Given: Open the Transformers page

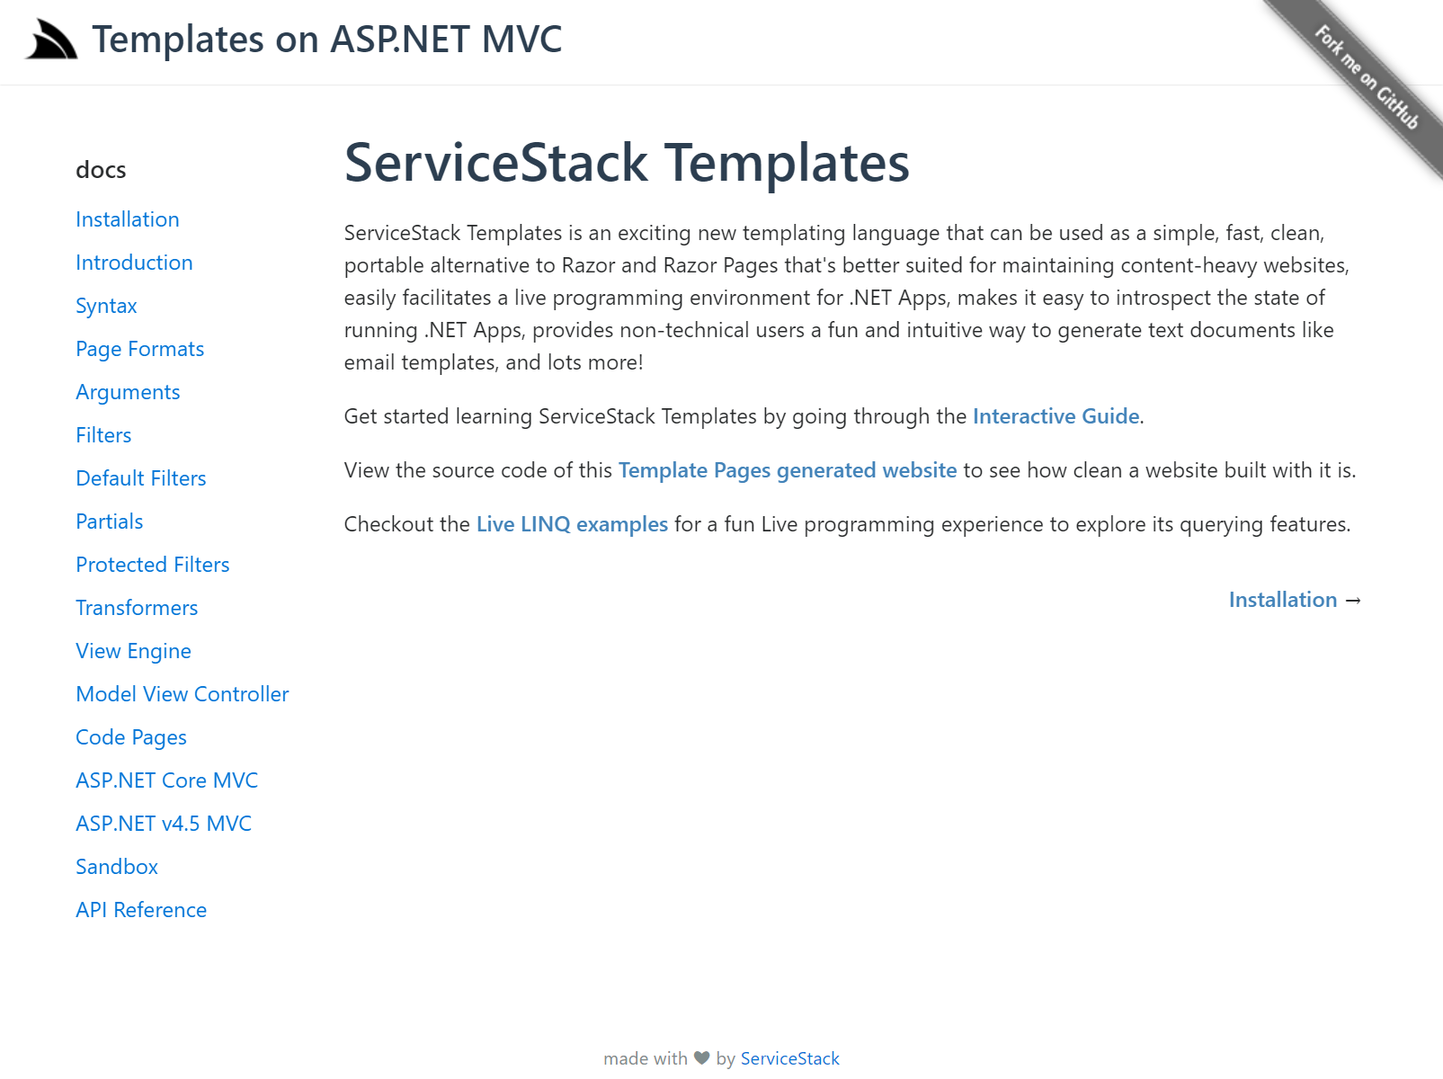Looking at the screenshot, I should pos(137,608).
